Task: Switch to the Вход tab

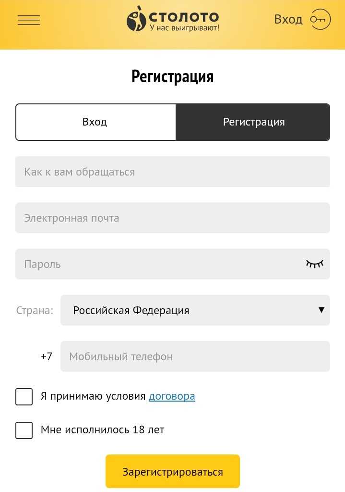Action: tap(95, 122)
